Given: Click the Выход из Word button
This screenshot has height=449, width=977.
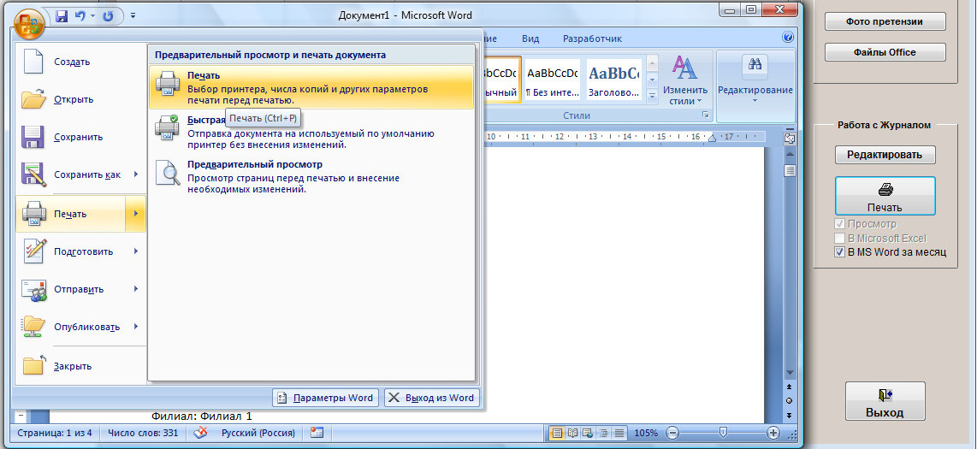Looking at the screenshot, I should click(432, 398).
